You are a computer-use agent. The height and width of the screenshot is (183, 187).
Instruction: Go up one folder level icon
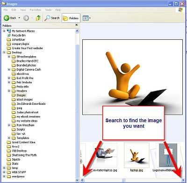coord(38,18)
